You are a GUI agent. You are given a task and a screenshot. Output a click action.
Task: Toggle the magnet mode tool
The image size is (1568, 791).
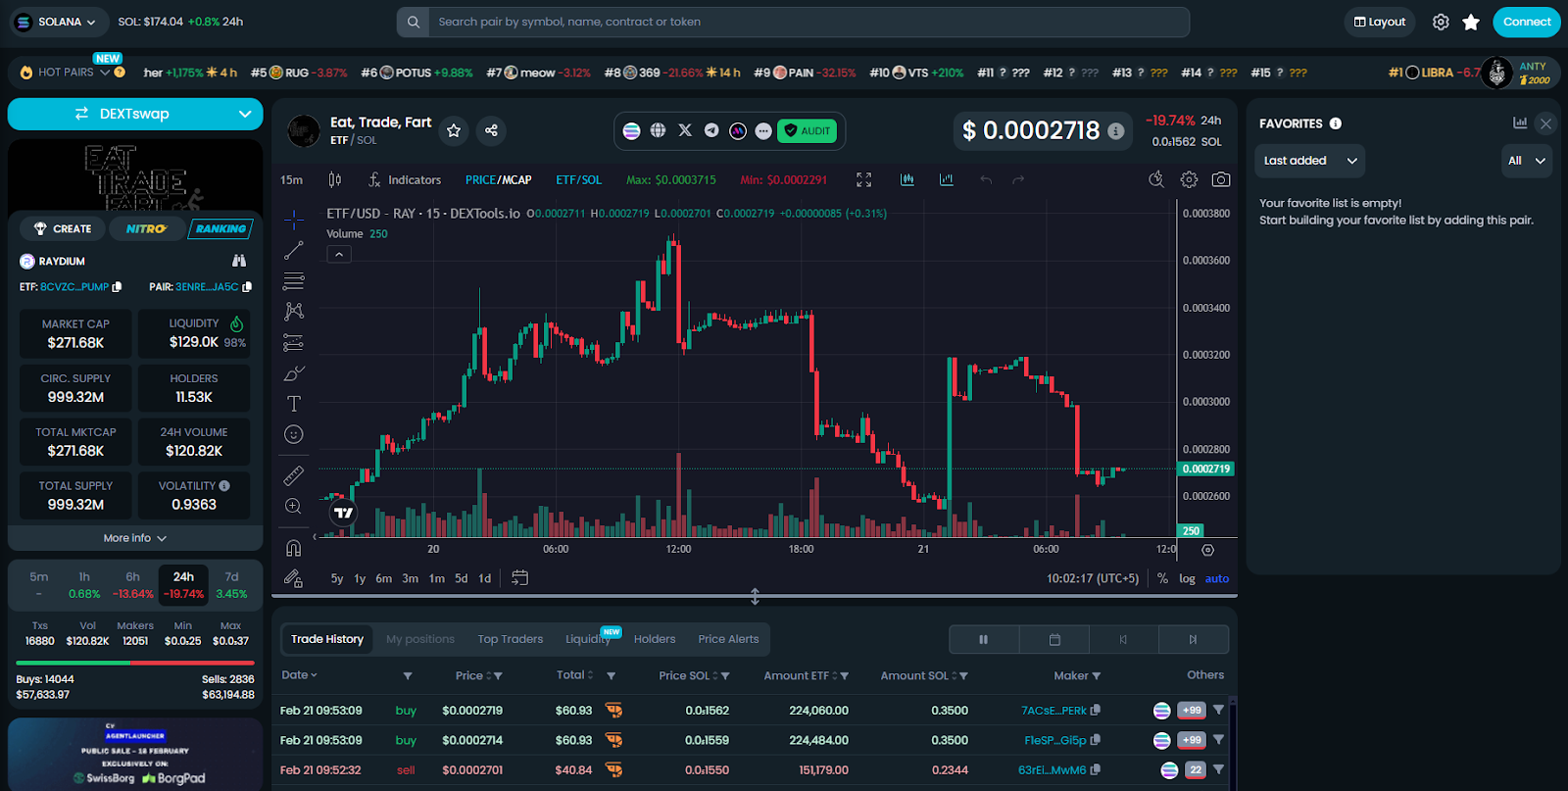coord(294,548)
